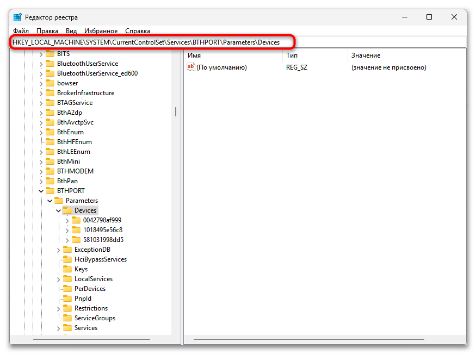Click the tree pane horizontal scrollbar
The height and width of the screenshot is (354, 476).
[x=91, y=339]
